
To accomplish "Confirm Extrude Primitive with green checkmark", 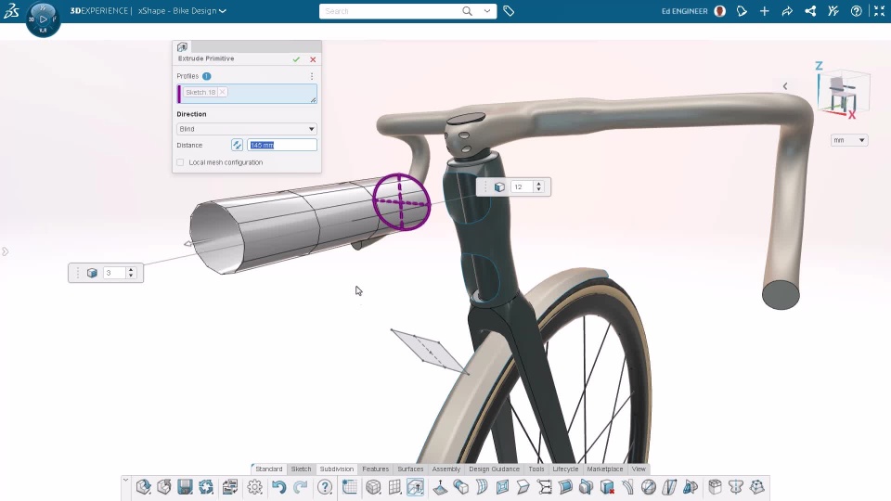I will coord(296,59).
